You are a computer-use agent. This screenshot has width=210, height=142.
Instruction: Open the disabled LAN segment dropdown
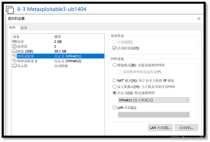154,115
